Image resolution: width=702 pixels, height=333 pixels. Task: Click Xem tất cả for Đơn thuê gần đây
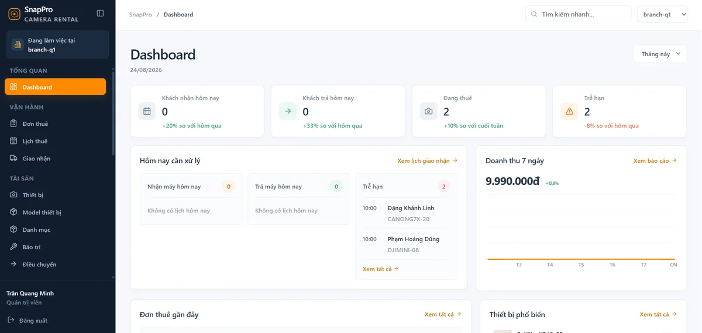coord(443,314)
